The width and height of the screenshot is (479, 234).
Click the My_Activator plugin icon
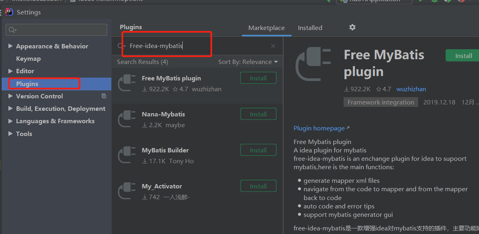tap(127, 191)
